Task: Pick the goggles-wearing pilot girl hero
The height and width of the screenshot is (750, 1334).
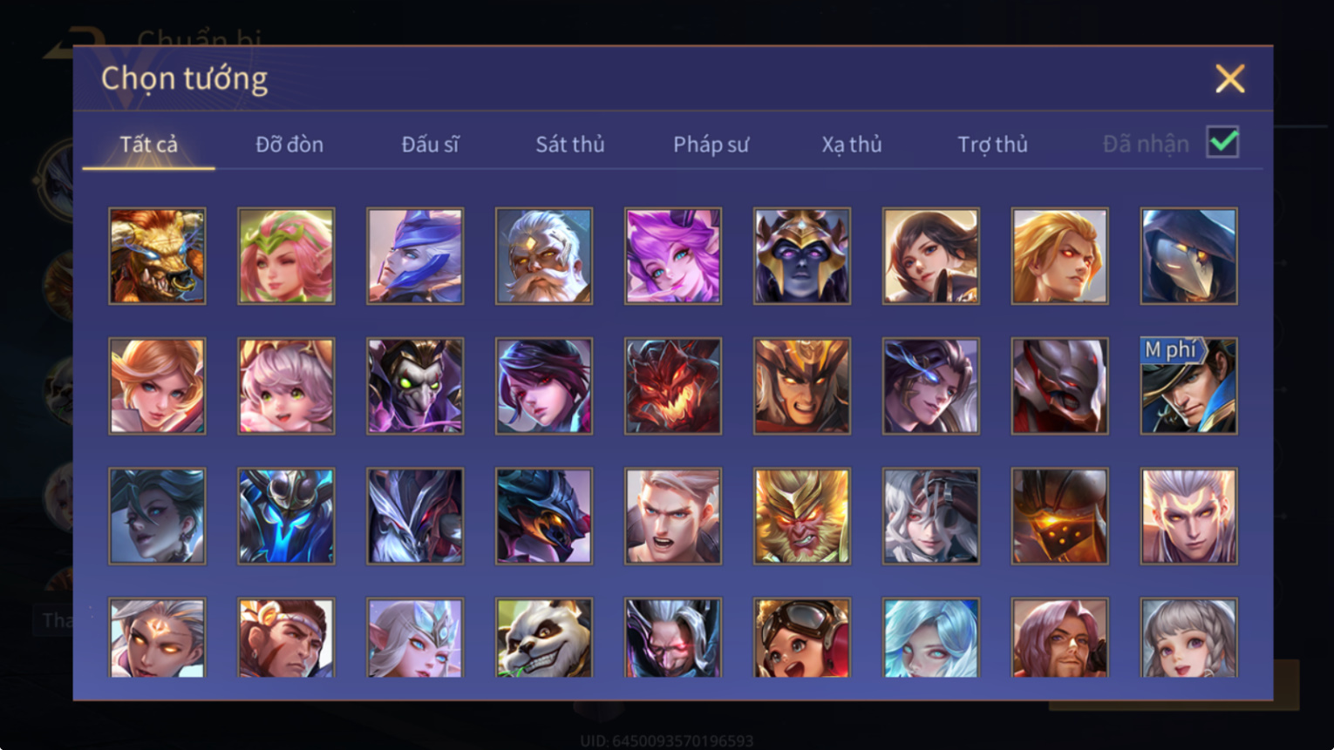Action: [x=802, y=638]
